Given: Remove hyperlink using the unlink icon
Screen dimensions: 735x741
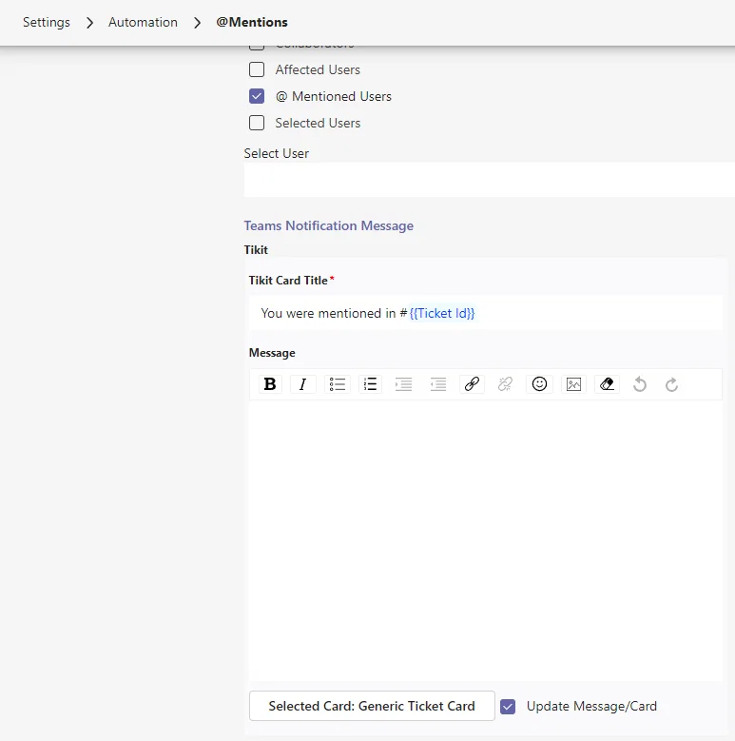Looking at the screenshot, I should pyautogui.click(x=505, y=384).
